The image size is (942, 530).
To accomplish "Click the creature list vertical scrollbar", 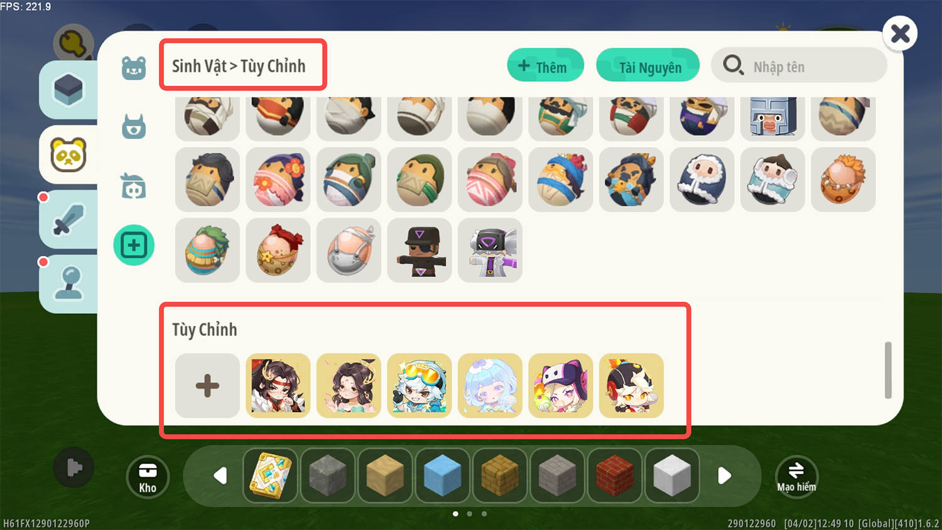I will tap(888, 370).
